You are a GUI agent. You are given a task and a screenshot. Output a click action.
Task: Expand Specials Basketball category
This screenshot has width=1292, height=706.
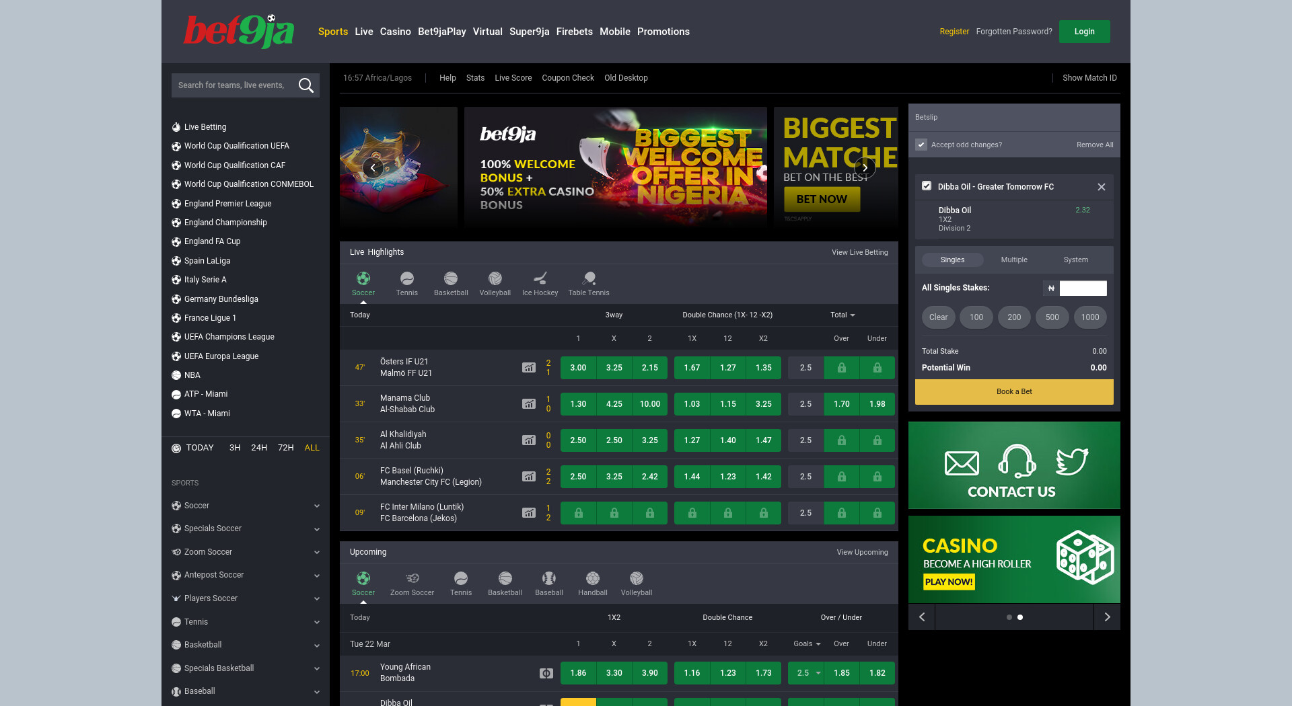246,668
